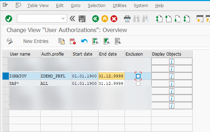Viewport: 210px width, 132px height.
Task: Go to next page icon
Action: click(x=177, y=19)
